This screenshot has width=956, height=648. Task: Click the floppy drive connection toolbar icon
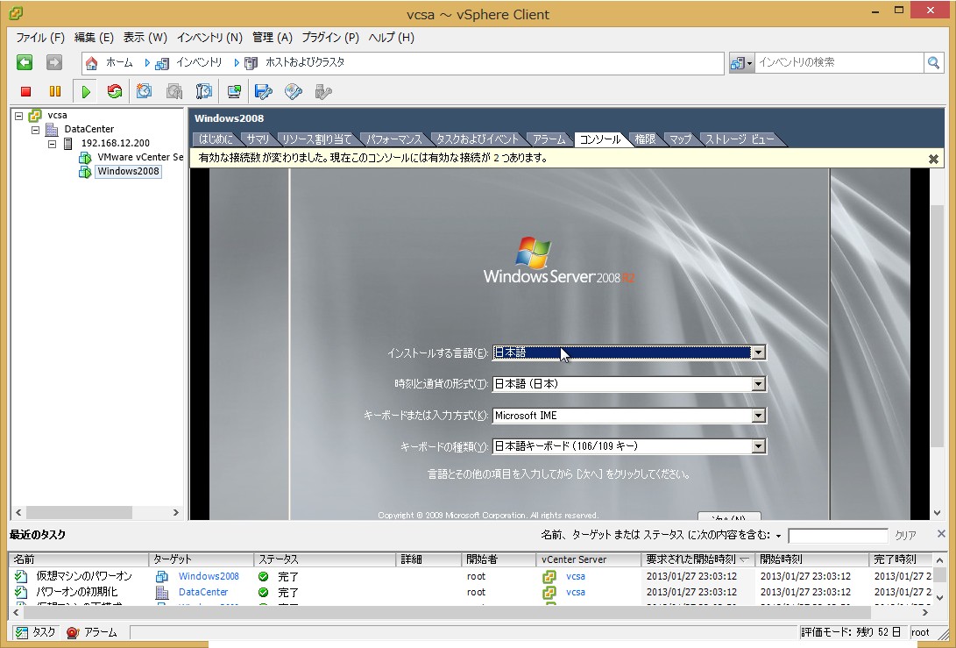[264, 91]
